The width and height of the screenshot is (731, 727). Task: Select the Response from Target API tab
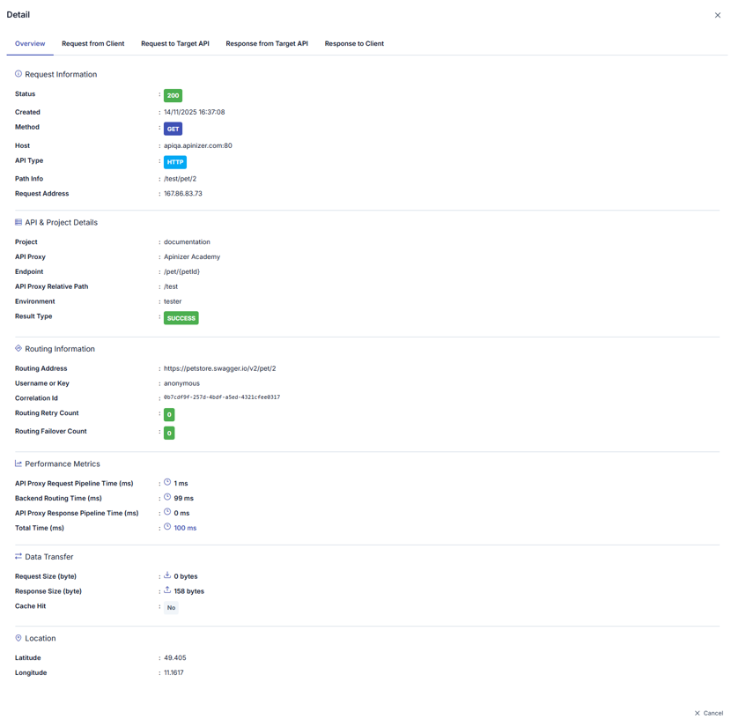[x=267, y=43]
